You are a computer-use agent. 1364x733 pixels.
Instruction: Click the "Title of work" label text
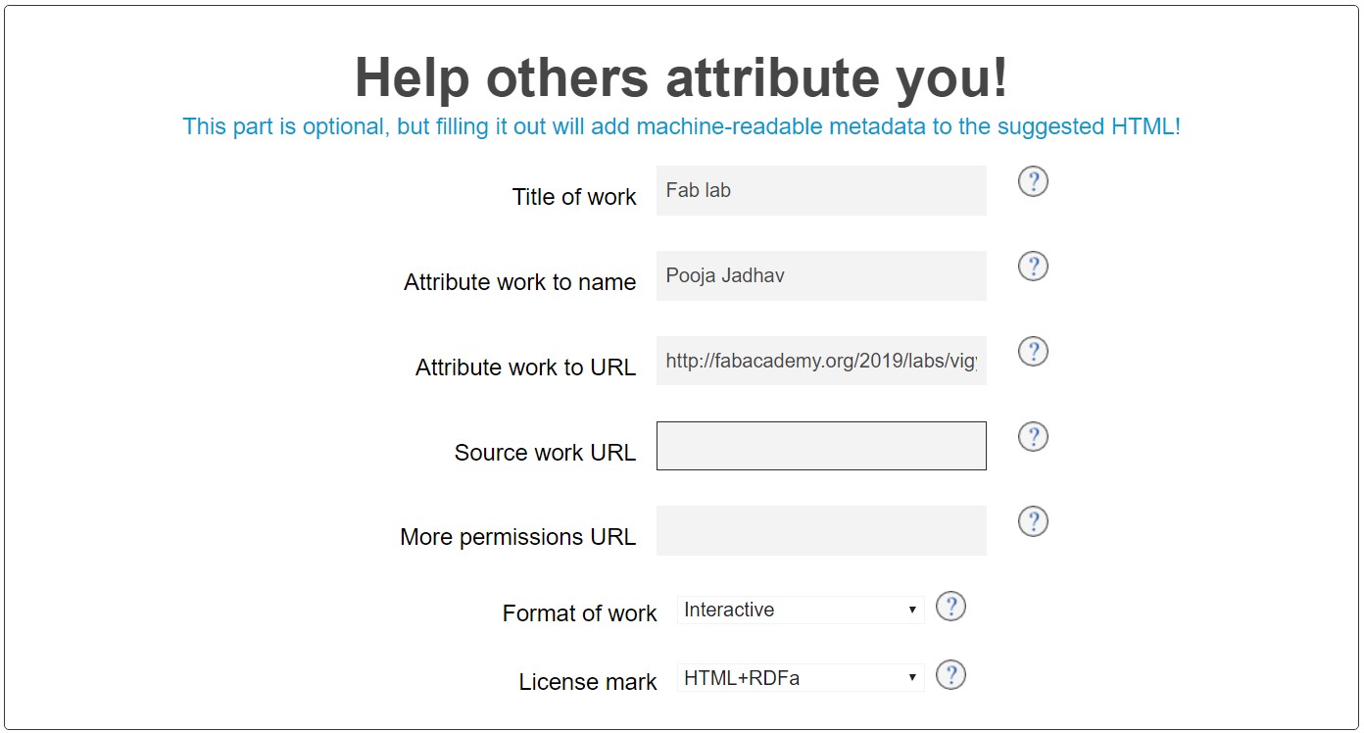pyautogui.click(x=573, y=198)
